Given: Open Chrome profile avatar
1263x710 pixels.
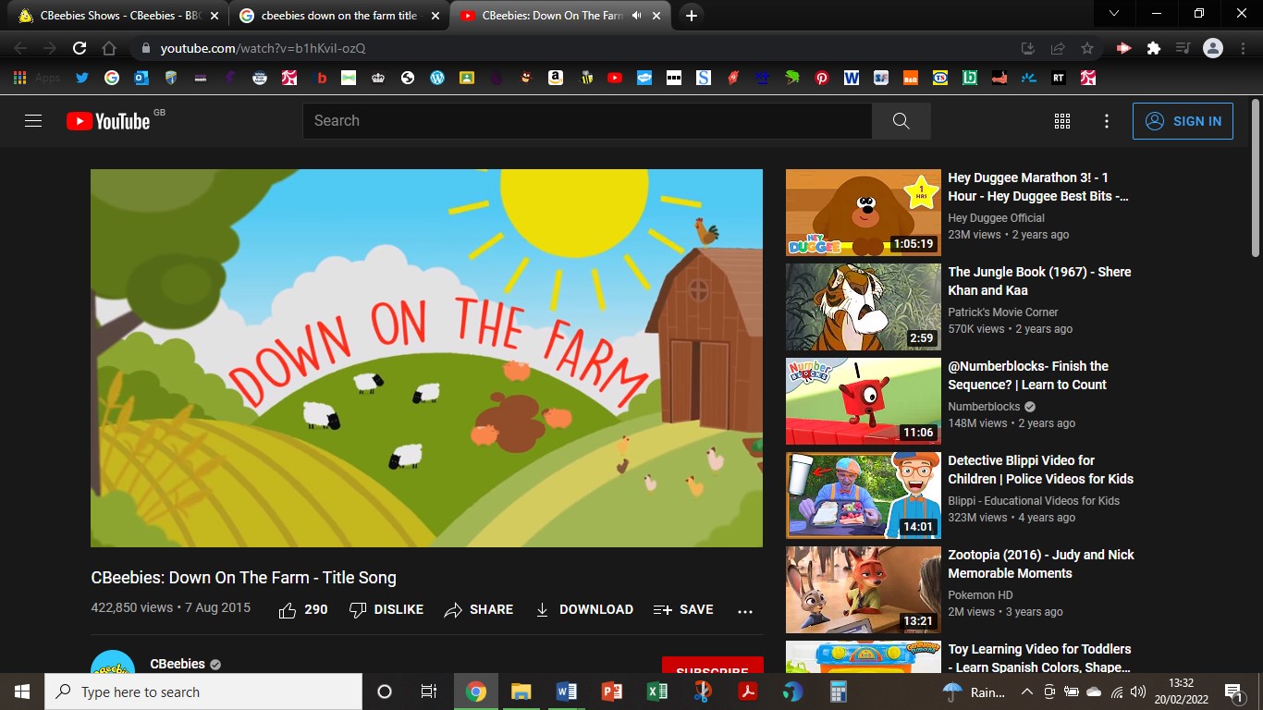Looking at the screenshot, I should pyautogui.click(x=1213, y=48).
